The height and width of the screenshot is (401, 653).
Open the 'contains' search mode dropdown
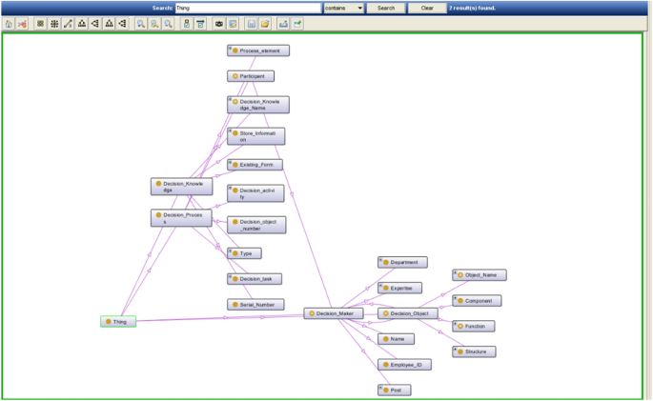(343, 8)
